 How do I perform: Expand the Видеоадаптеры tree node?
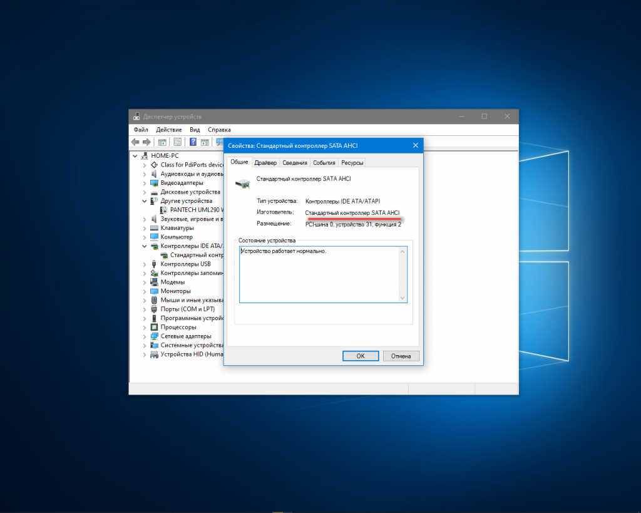[x=145, y=183]
